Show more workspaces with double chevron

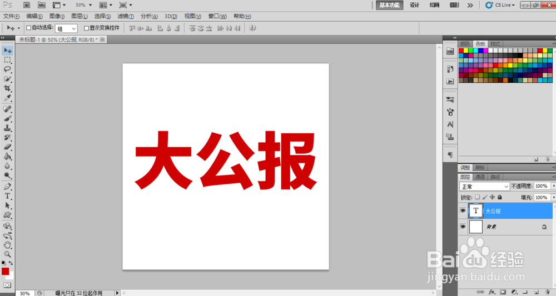(x=470, y=5)
